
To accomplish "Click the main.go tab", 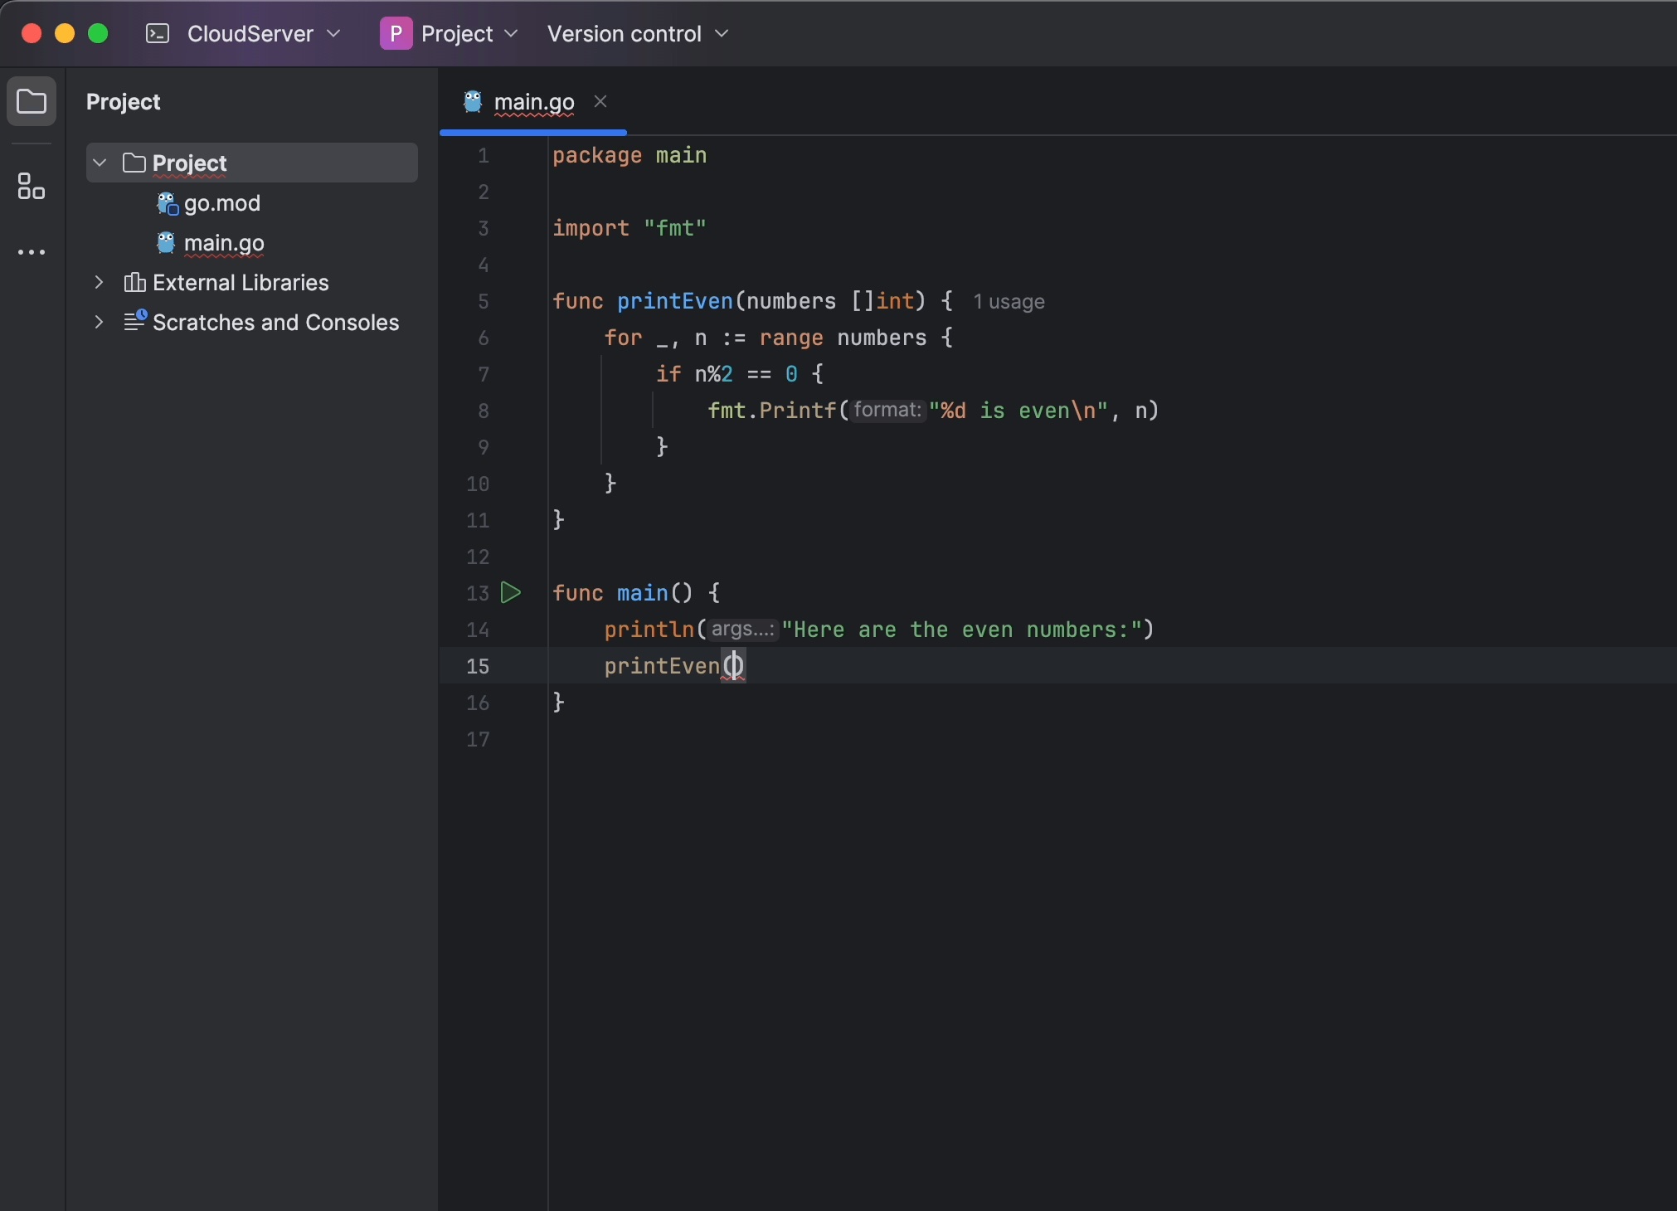I will [x=534, y=101].
